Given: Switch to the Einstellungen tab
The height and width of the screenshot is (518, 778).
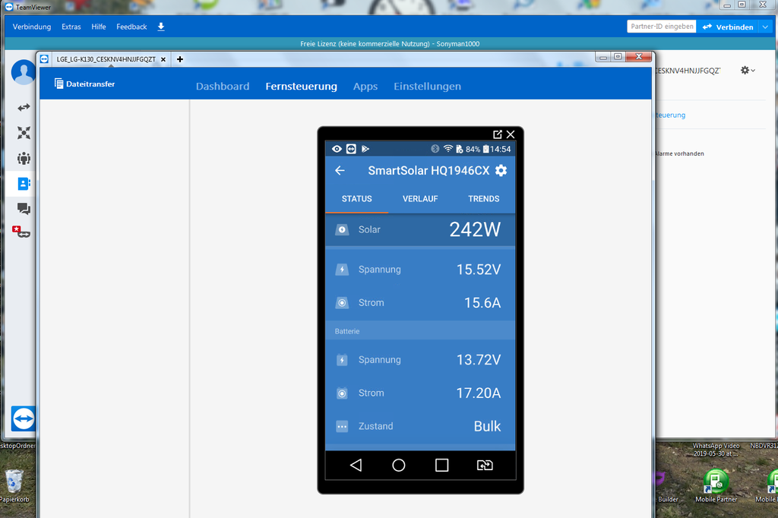Looking at the screenshot, I should click(427, 87).
